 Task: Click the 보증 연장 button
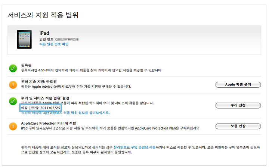tap(238, 126)
